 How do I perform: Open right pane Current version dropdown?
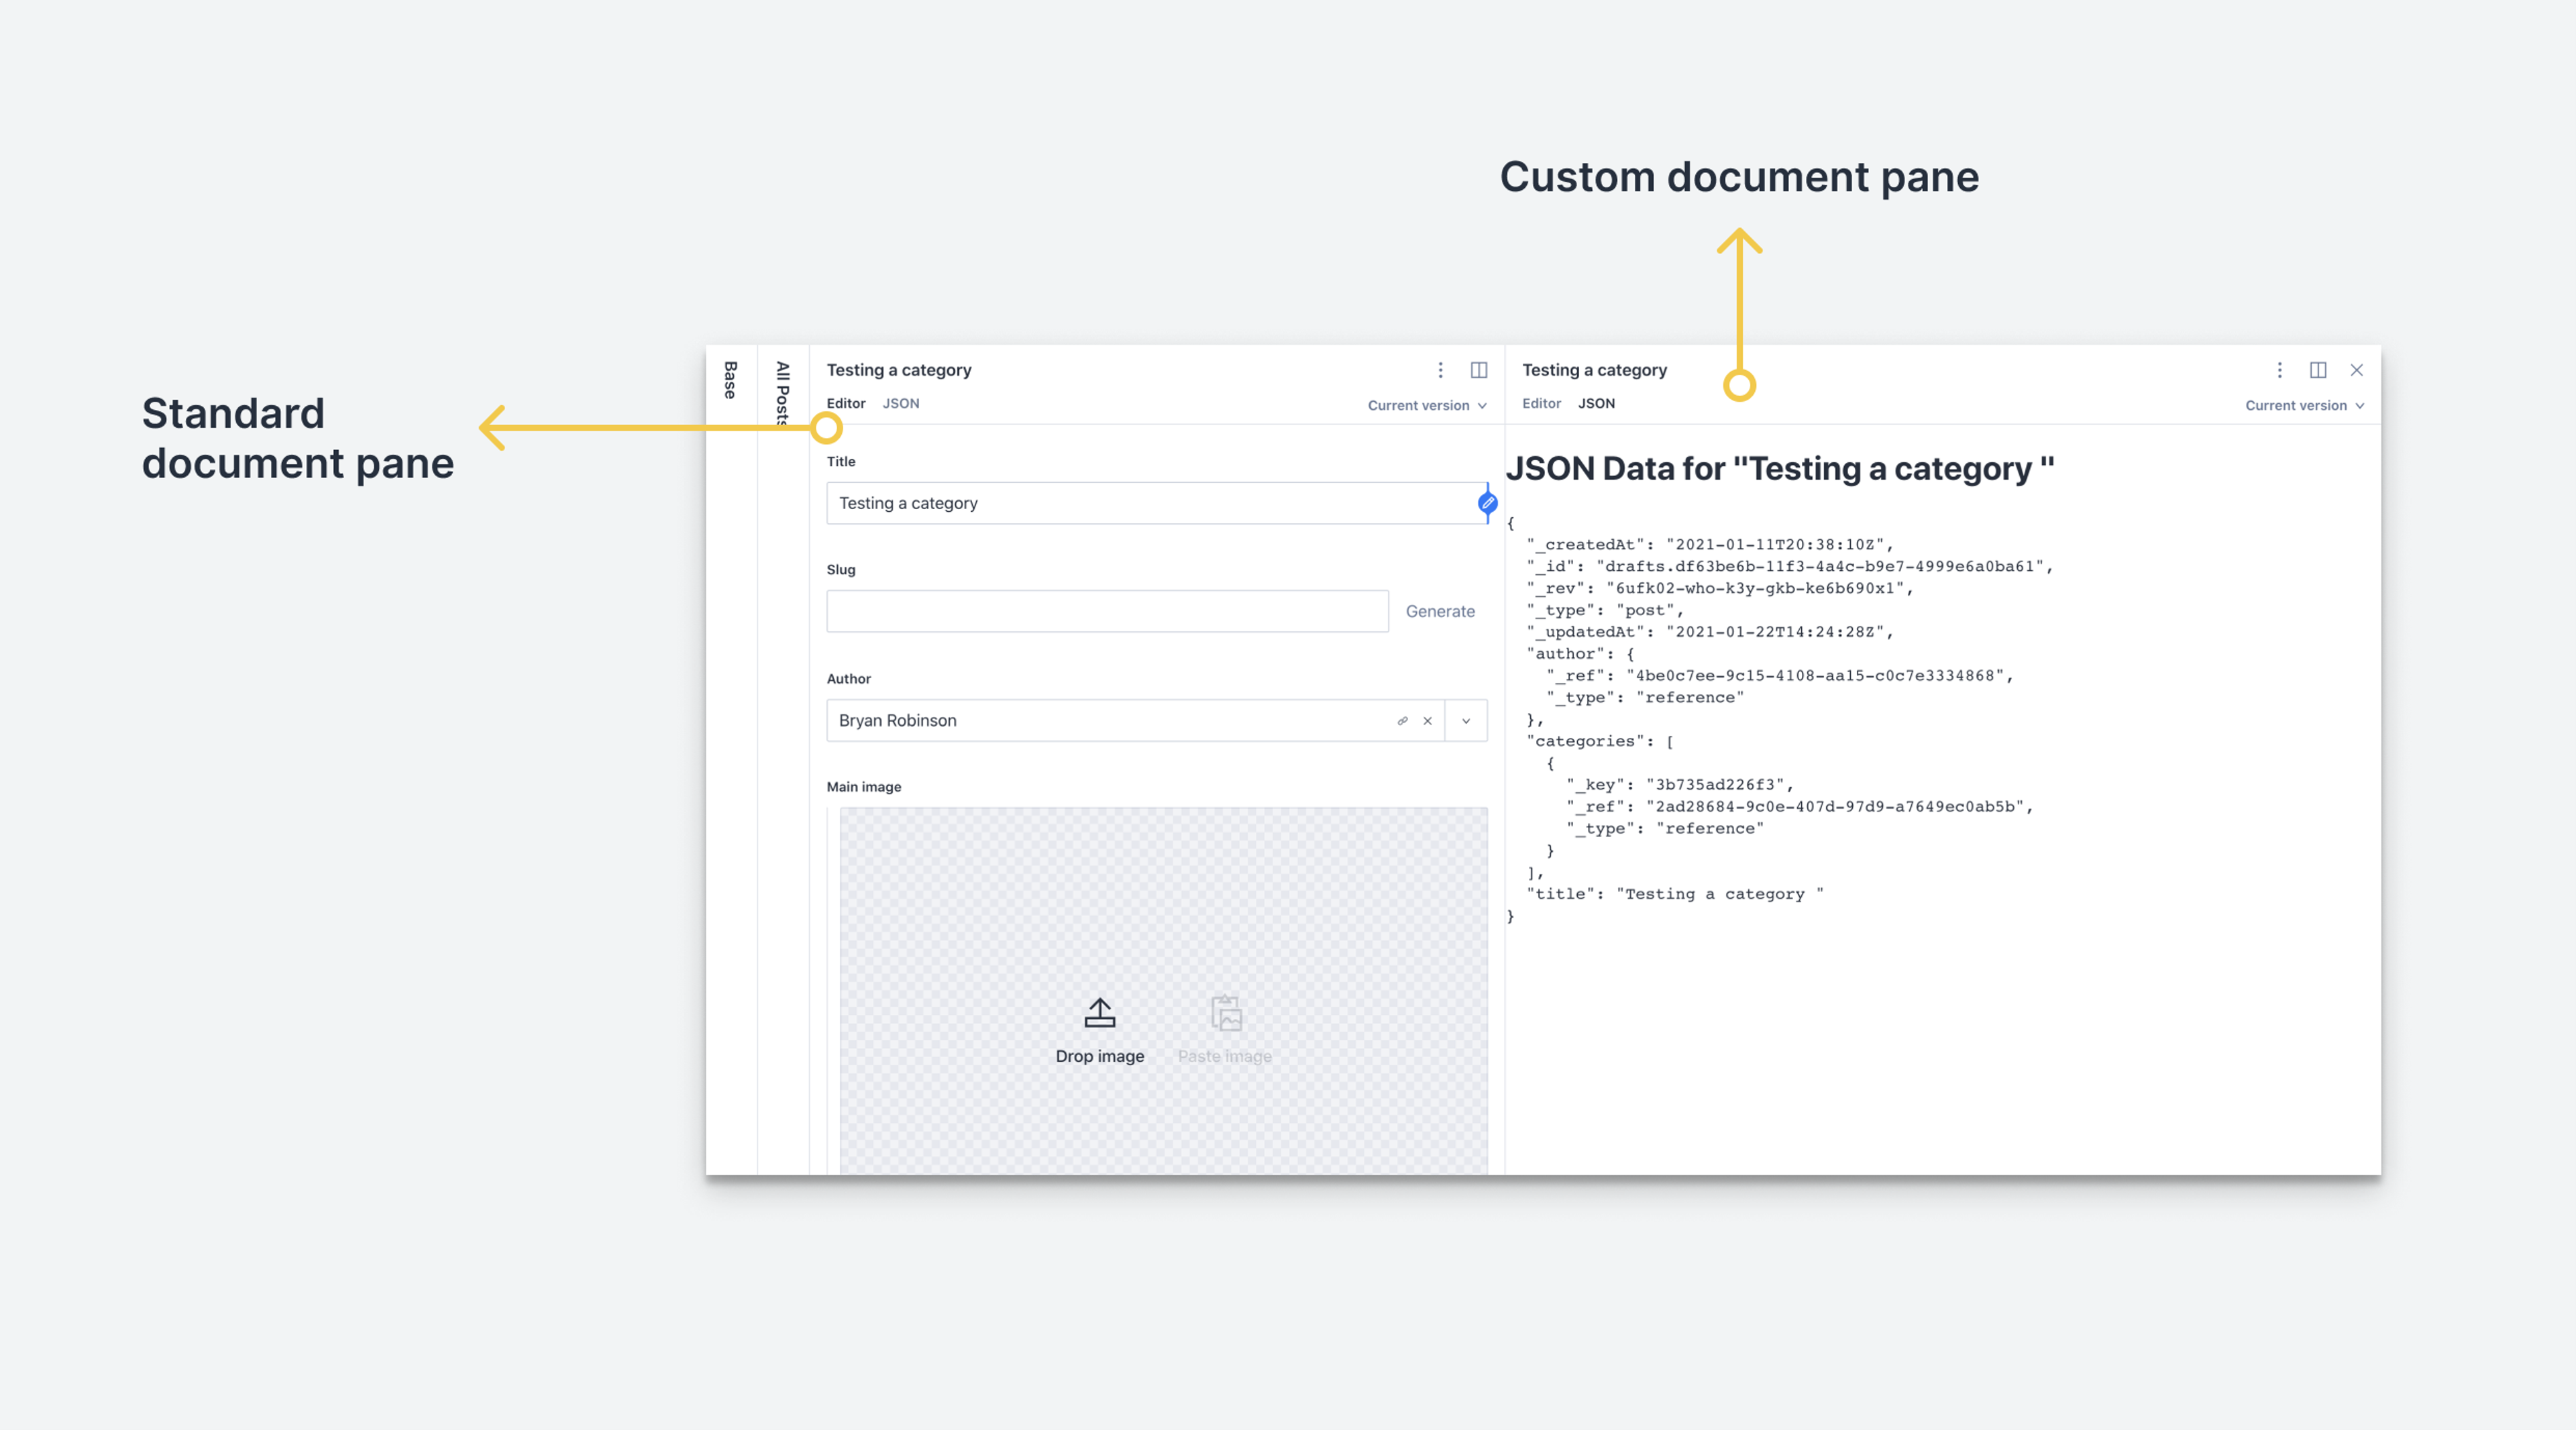[2303, 405]
